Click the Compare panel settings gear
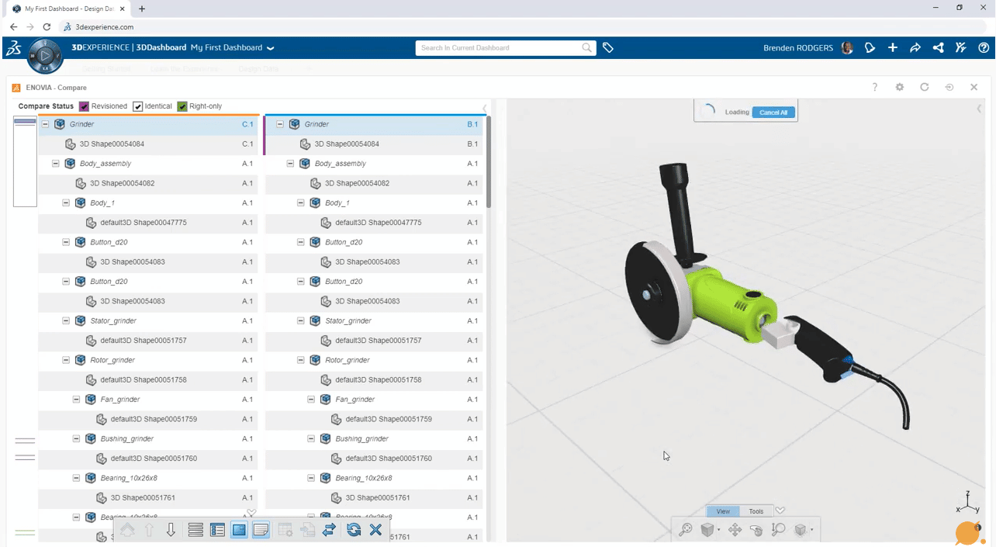 [x=899, y=87]
